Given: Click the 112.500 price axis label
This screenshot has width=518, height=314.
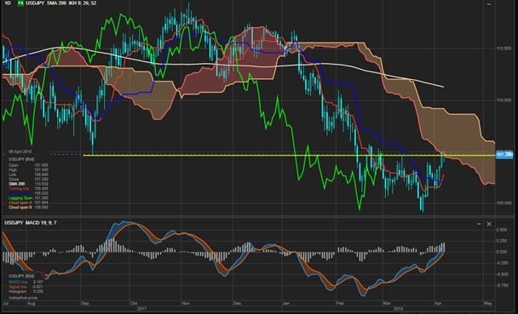Looking at the screenshot, I should (x=504, y=49).
